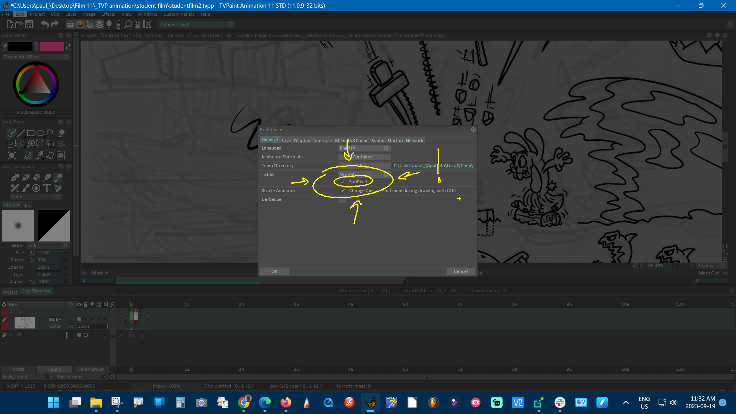Select the Line tool in Main Panel
This screenshot has width=736, height=414.
21,133
